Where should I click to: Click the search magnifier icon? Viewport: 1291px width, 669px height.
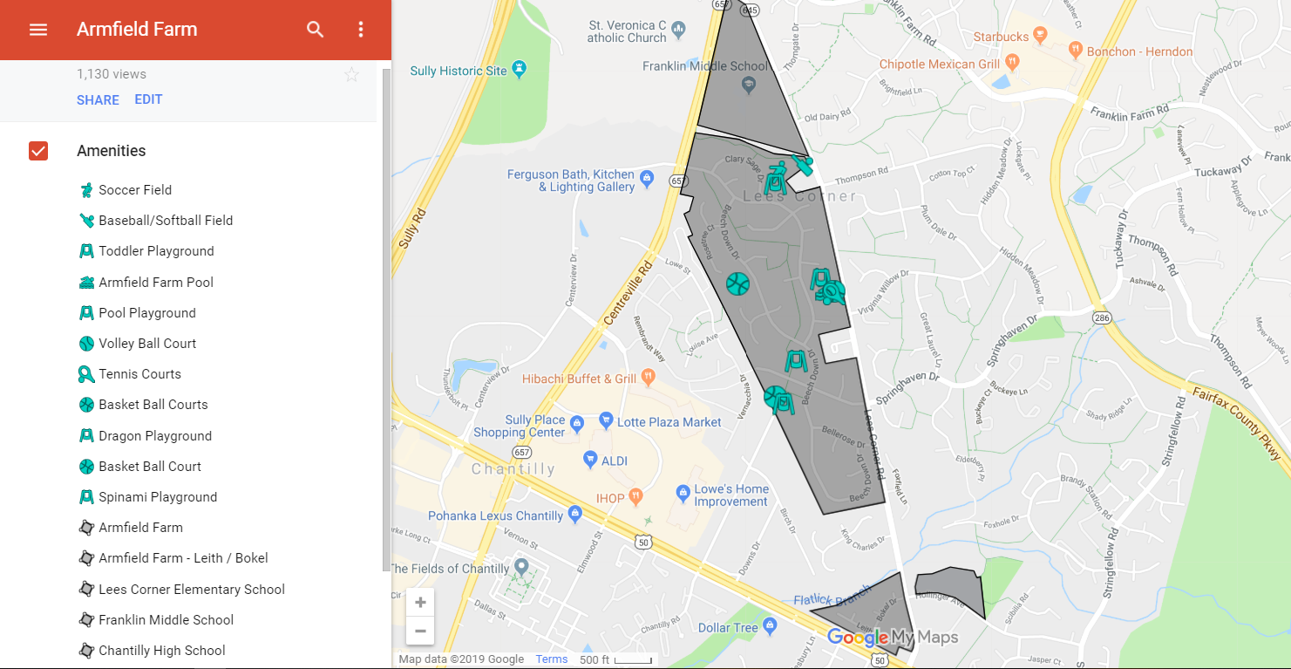316,30
